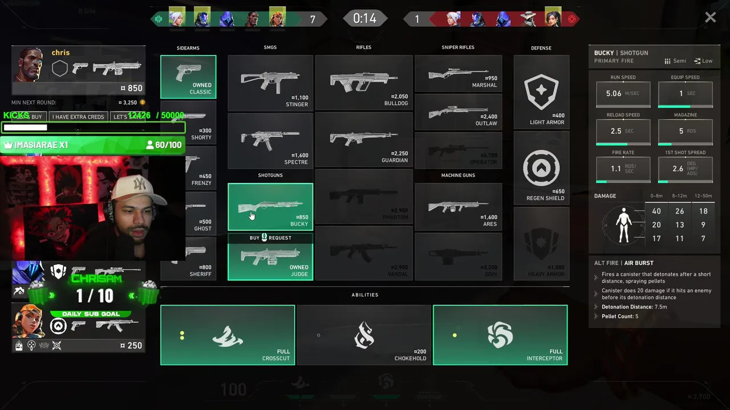Click the Detonation Distance 7.5m line
Image resolution: width=730 pixels, height=410 pixels.
634,307
